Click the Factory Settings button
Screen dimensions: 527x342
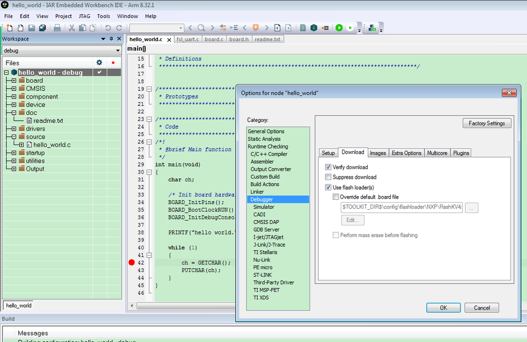point(486,123)
